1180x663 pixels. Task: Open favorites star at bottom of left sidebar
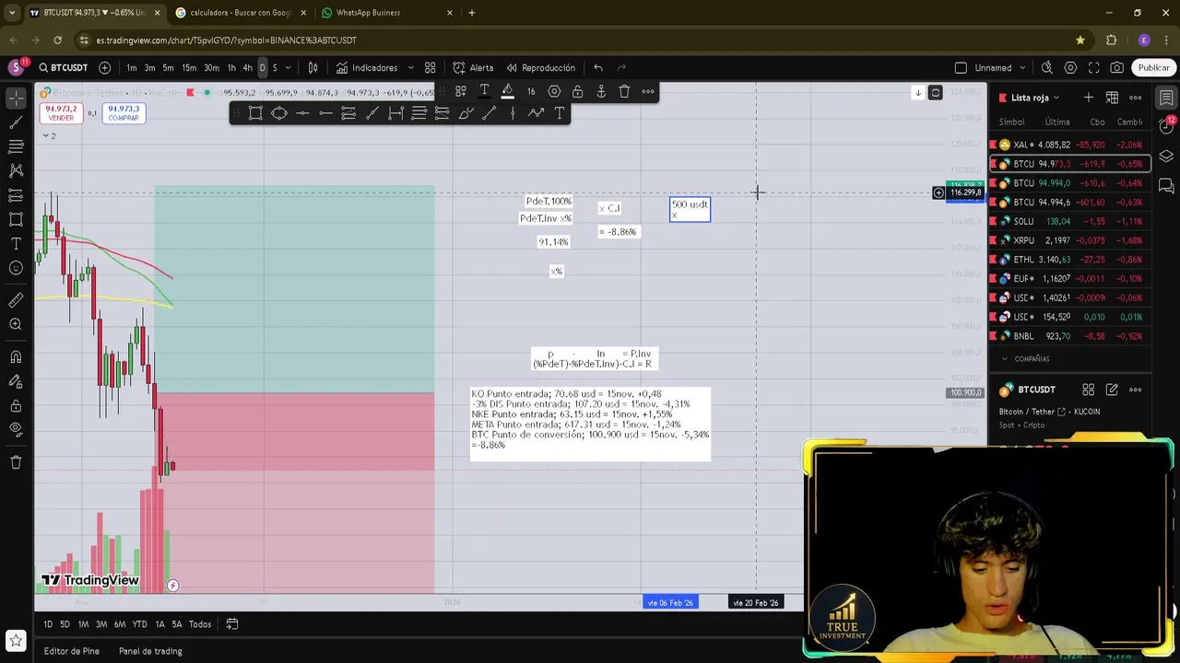tap(16, 640)
